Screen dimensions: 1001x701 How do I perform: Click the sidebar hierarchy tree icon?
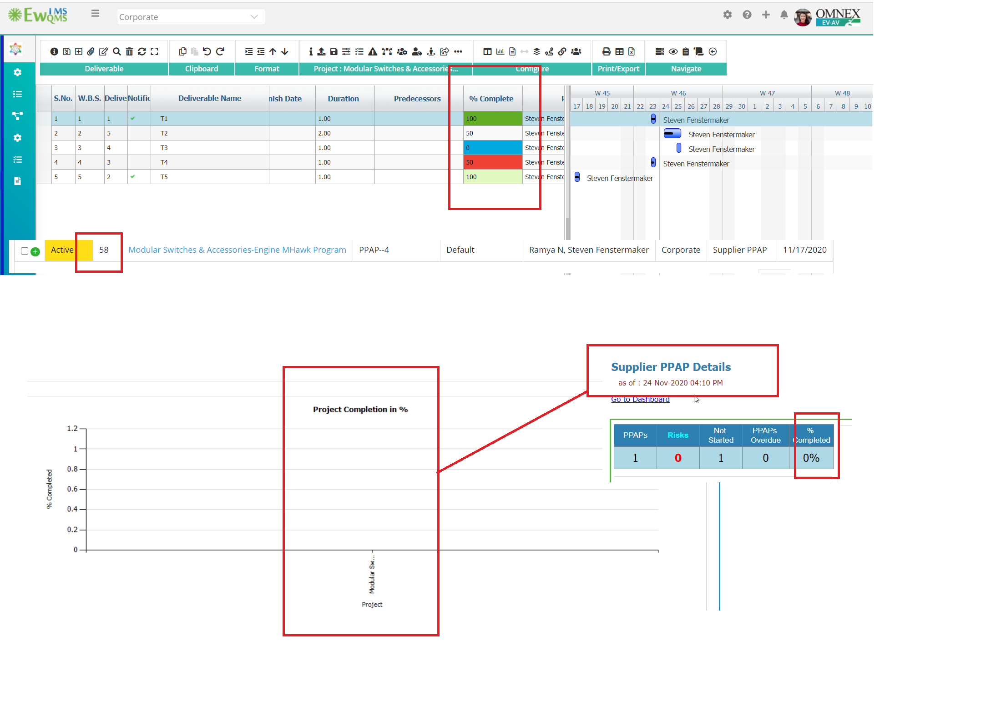click(17, 116)
